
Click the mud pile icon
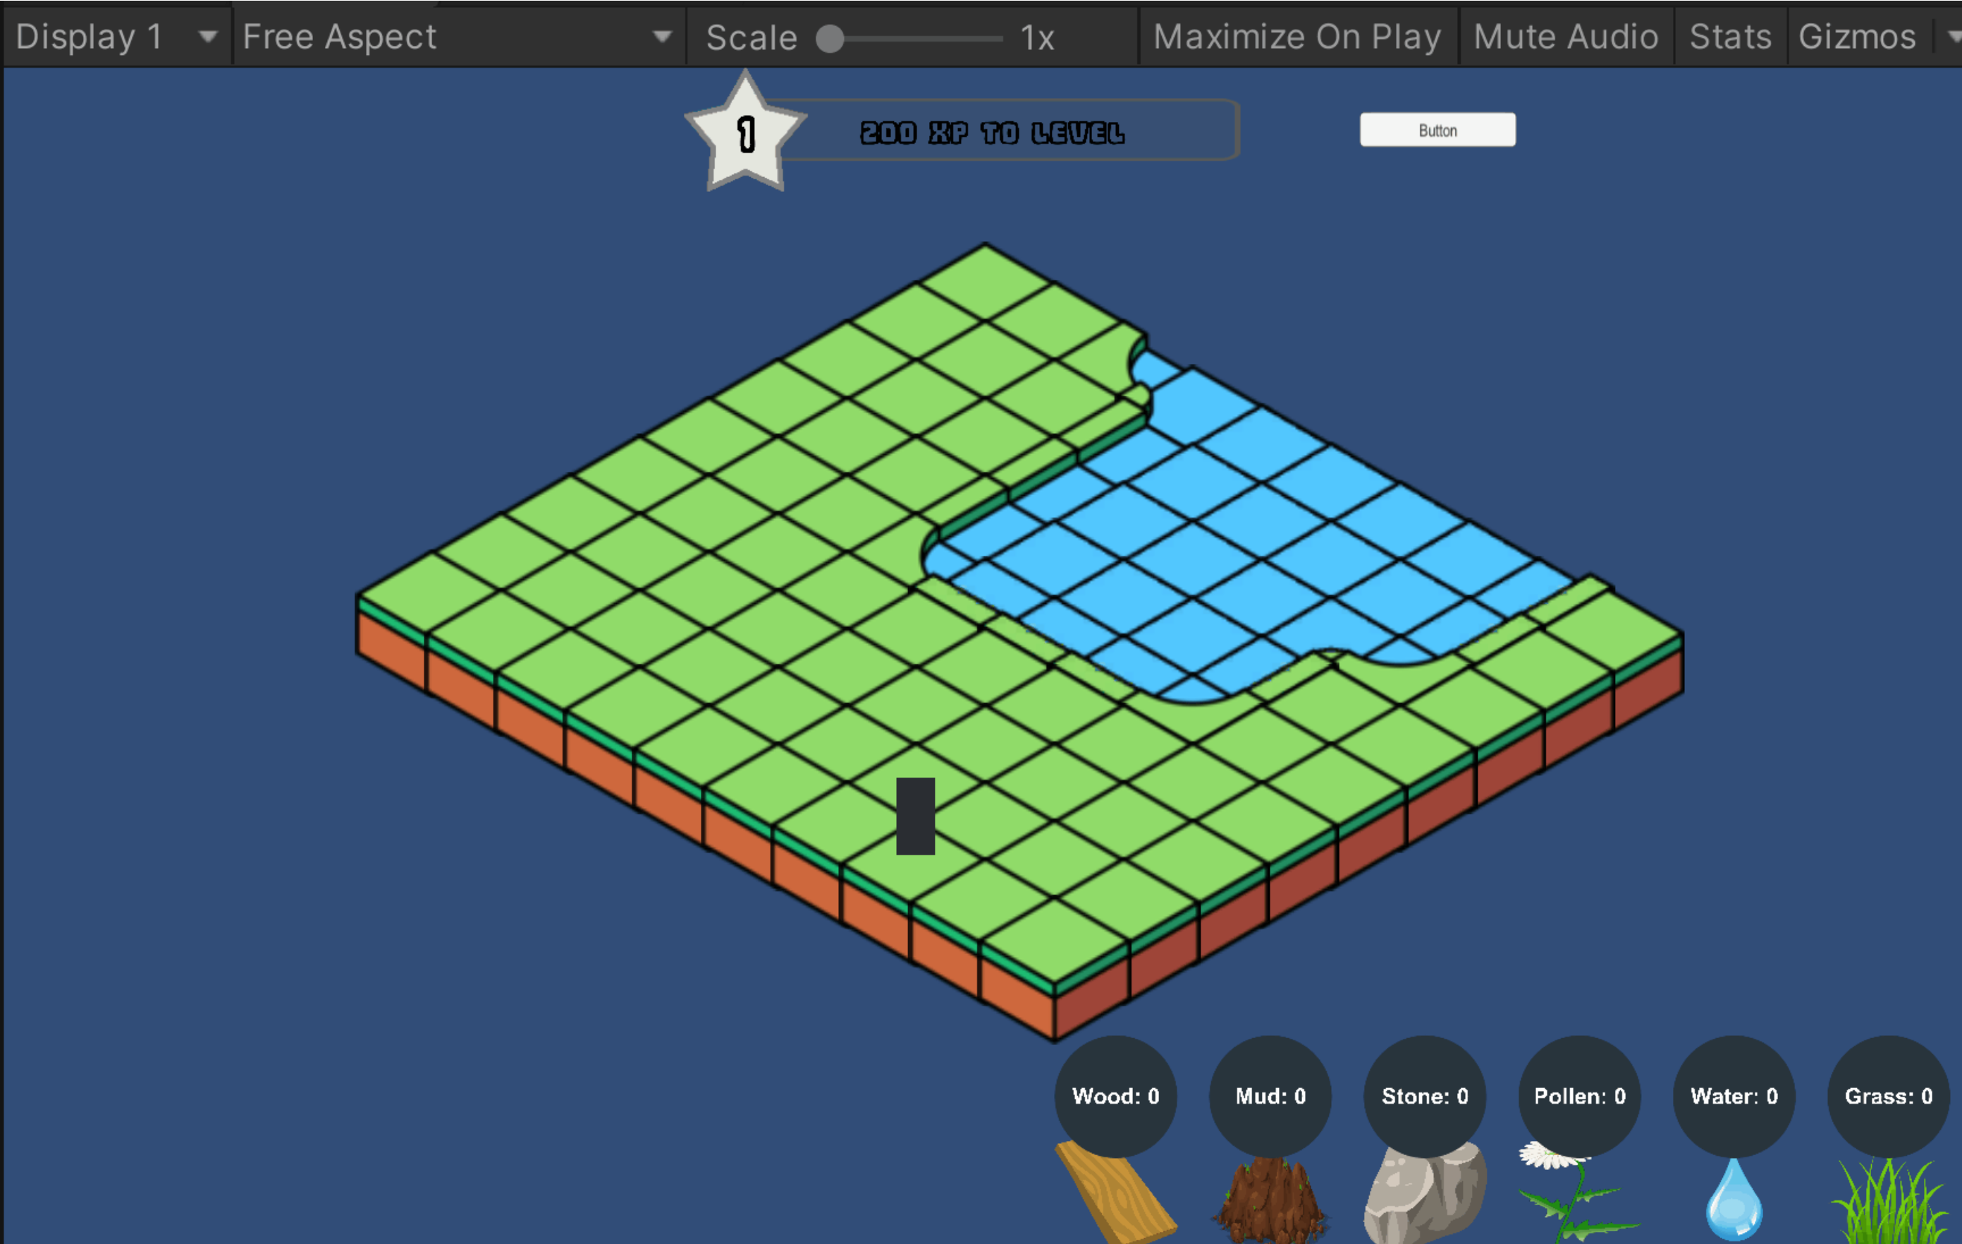[1270, 1202]
